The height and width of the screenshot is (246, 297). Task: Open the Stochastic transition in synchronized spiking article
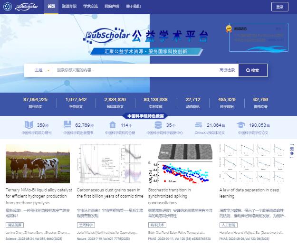[x=170, y=196]
